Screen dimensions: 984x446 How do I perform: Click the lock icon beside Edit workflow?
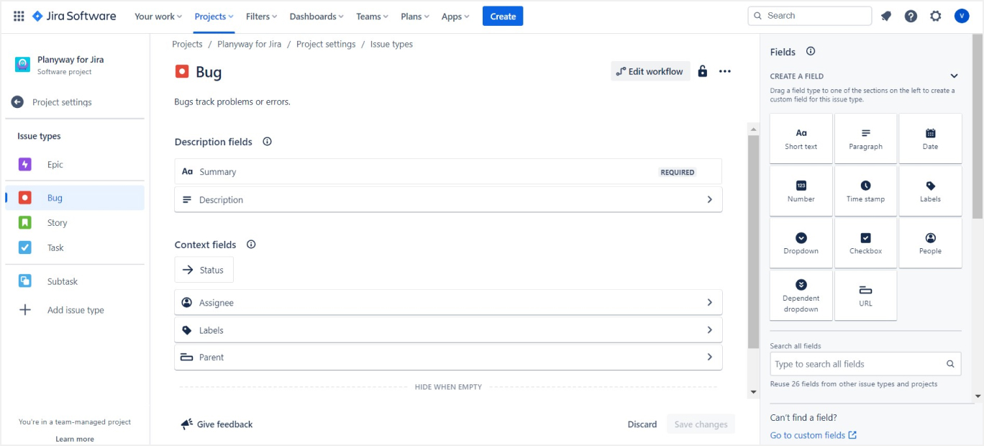[703, 71]
